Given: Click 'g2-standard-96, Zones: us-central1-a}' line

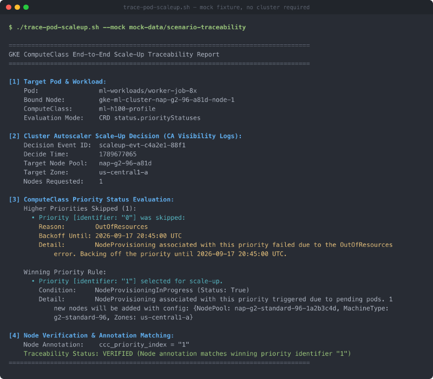Looking at the screenshot, I should point(123,317).
